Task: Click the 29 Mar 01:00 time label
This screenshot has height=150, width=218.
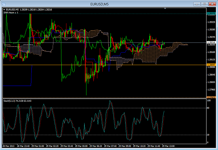Action: [x=38, y=146]
